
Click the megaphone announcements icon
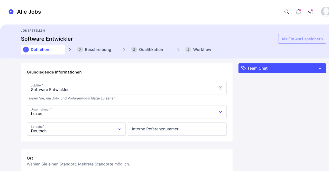pos(310,12)
